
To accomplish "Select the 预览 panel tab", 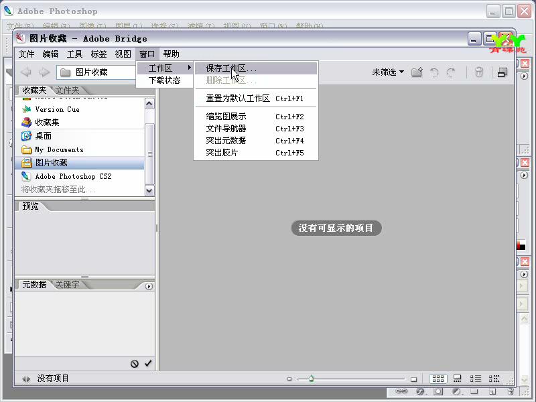I will [x=30, y=206].
